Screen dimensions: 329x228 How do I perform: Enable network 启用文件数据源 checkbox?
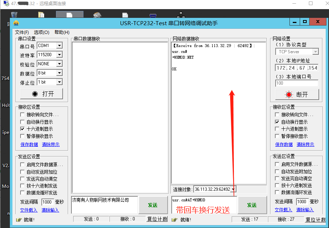click(277, 164)
